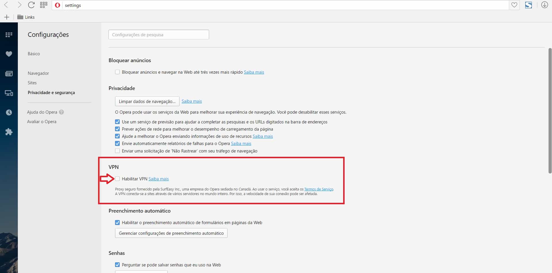The width and height of the screenshot is (552, 273).
Task: Open Speed Dial in the sidebar
Action: (9, 35)
